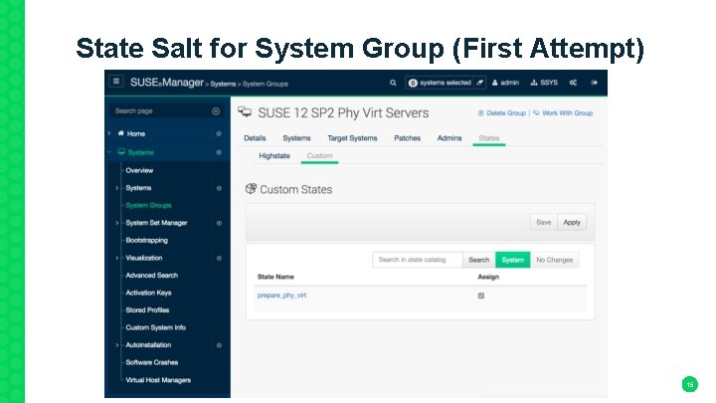The height and width of the screenshot is (403, 716).
Task: Click the No Changes button
Action: point(554,260)
